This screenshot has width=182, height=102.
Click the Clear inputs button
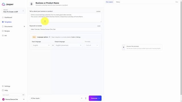(x=35, y=98)
